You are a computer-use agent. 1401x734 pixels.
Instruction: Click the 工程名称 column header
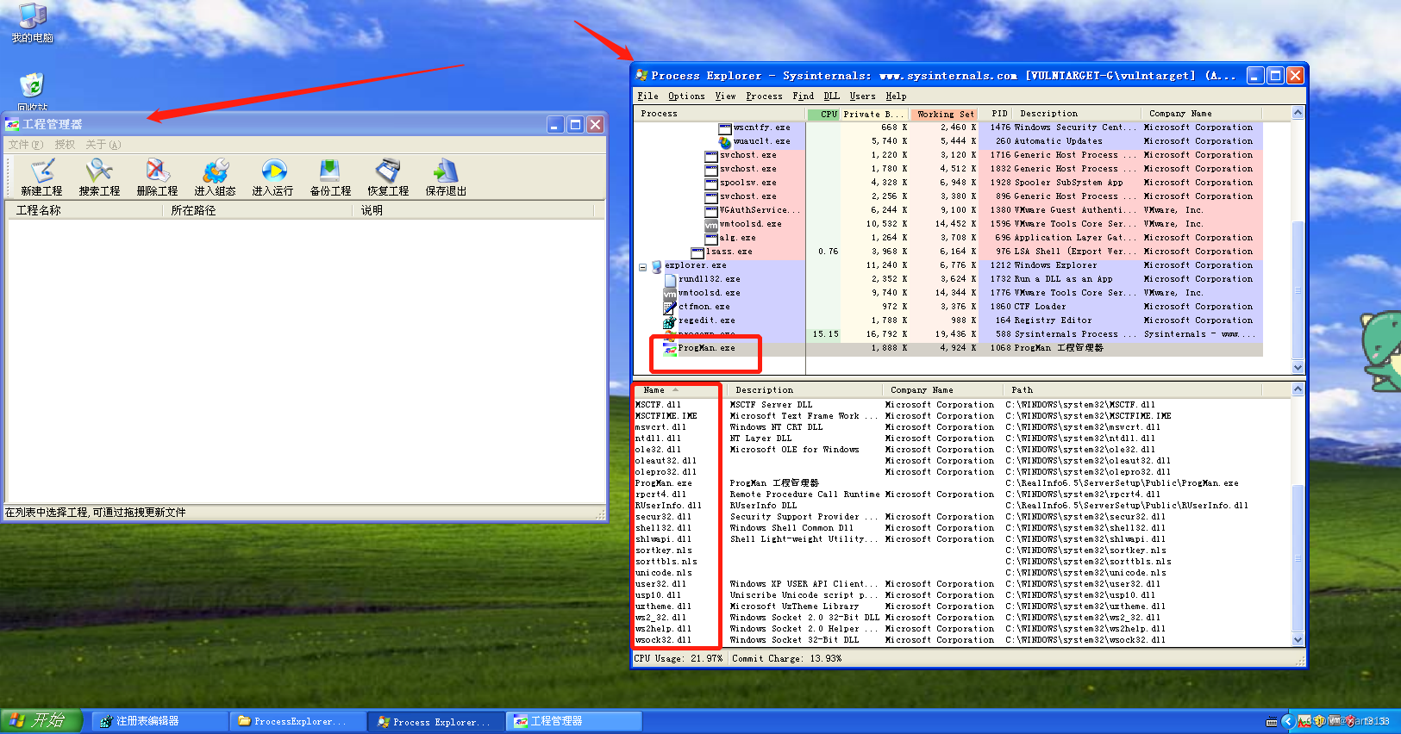click(x=85, y=210)
